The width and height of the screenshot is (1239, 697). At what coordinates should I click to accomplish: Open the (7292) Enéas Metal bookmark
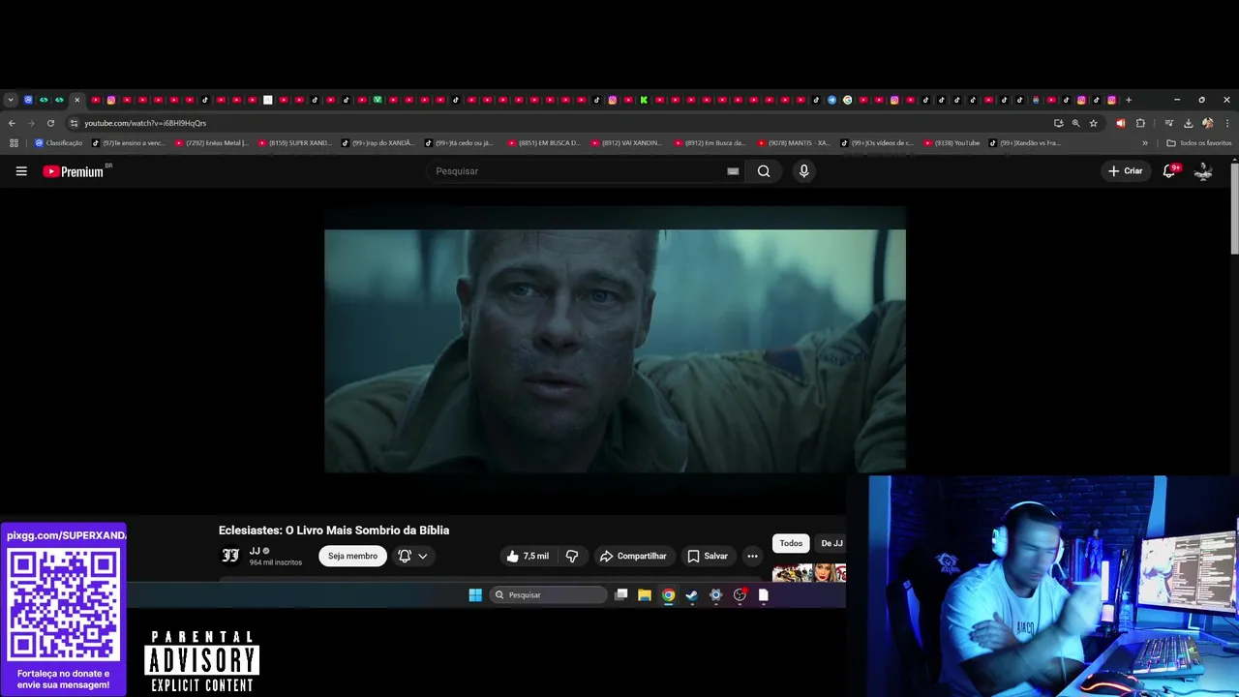click(x=212, y=143)
